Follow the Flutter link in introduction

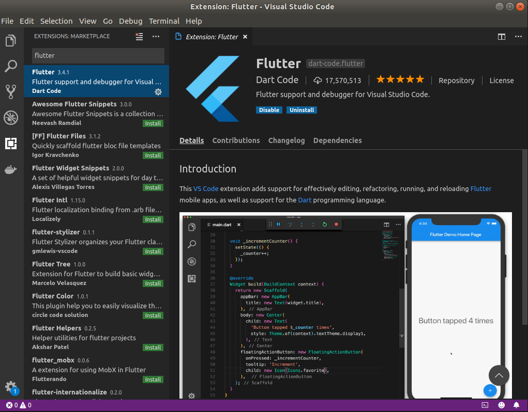point(481,188)
